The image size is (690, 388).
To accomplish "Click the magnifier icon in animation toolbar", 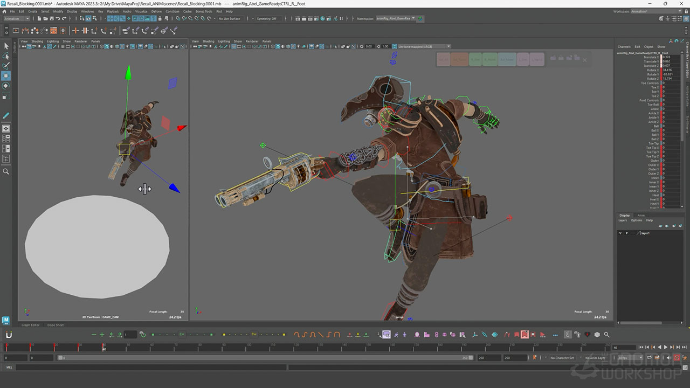I will pos(606,335).
